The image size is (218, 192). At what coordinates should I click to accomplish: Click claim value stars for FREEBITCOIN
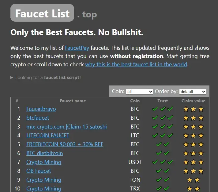194,145
